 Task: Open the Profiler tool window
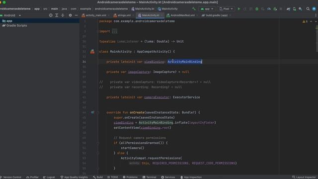pyautogui.click(x=32, y=177)
